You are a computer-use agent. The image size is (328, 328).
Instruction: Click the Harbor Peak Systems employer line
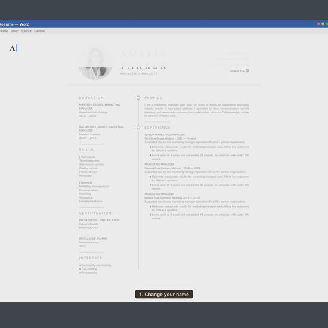tap(172, 197)
